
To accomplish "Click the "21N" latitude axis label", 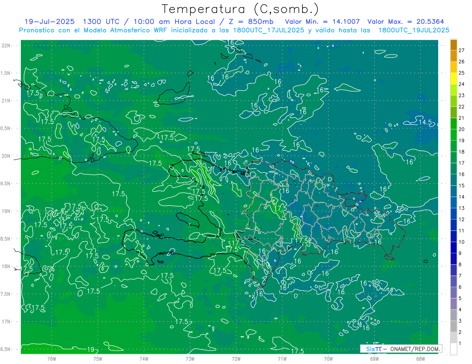I will (x=6, y=101).
